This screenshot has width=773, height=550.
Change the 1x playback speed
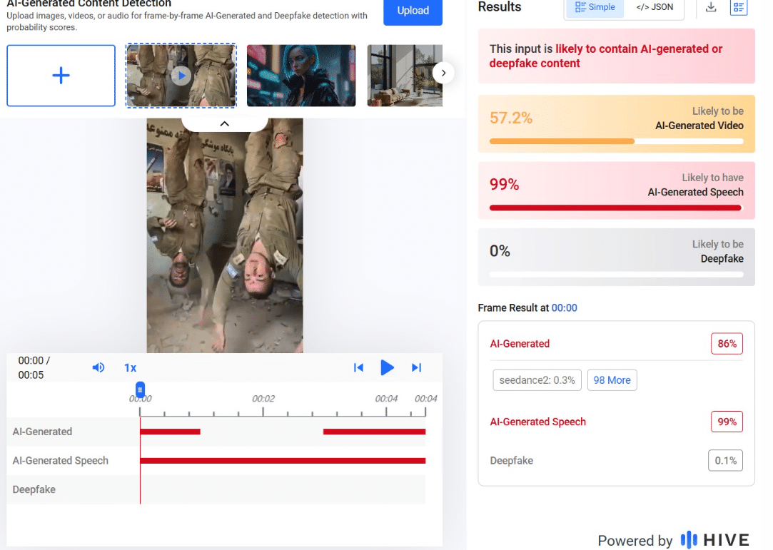[130, 368]
